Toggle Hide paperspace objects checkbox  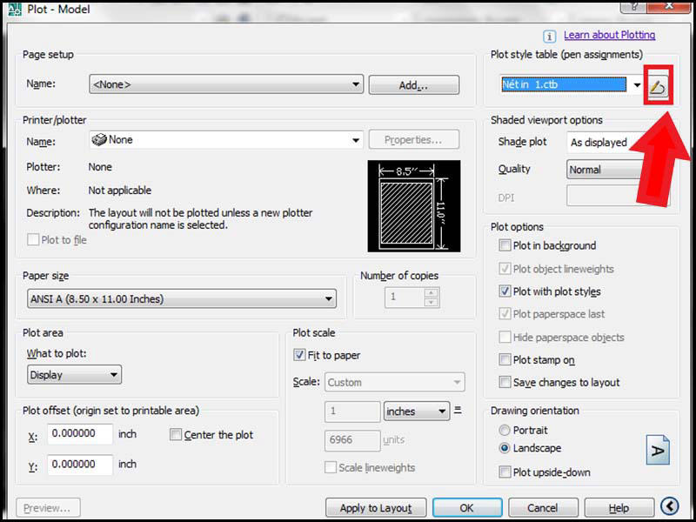pyautogui.click(x=505, y=337)
